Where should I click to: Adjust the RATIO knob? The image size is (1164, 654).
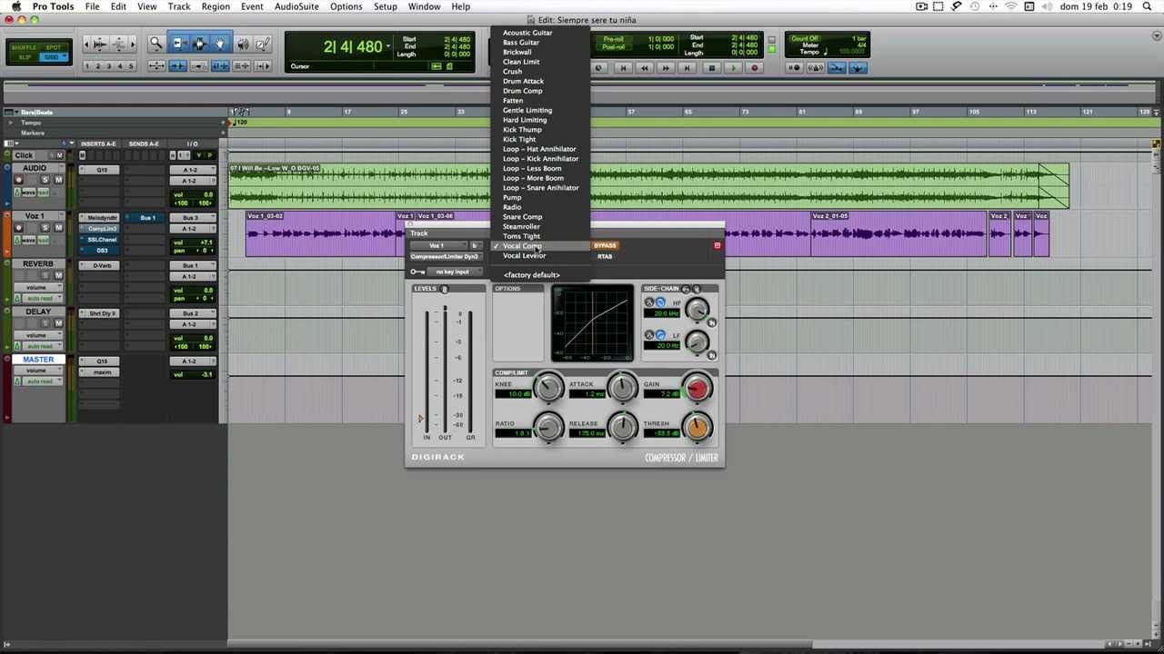click(548, 426)
